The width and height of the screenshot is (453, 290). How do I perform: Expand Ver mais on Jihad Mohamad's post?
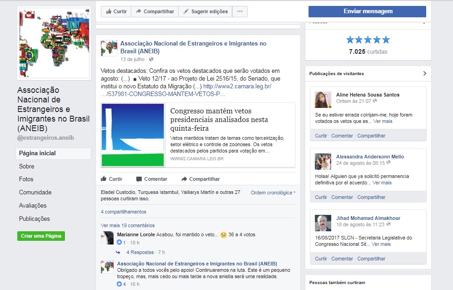tap(381, 244)
